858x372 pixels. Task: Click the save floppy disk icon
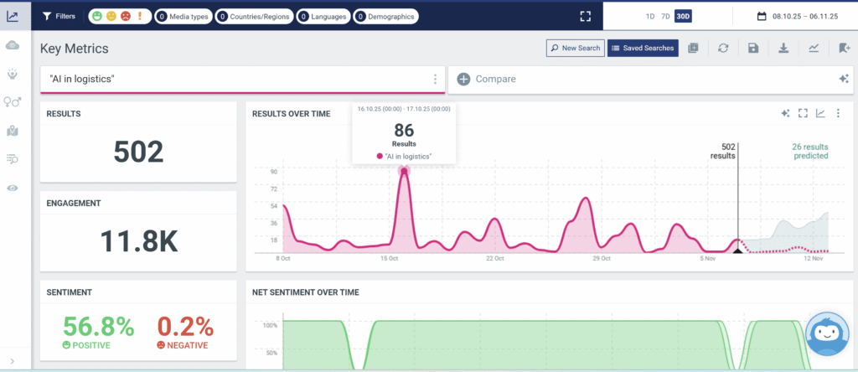click(x=753, y=49)
